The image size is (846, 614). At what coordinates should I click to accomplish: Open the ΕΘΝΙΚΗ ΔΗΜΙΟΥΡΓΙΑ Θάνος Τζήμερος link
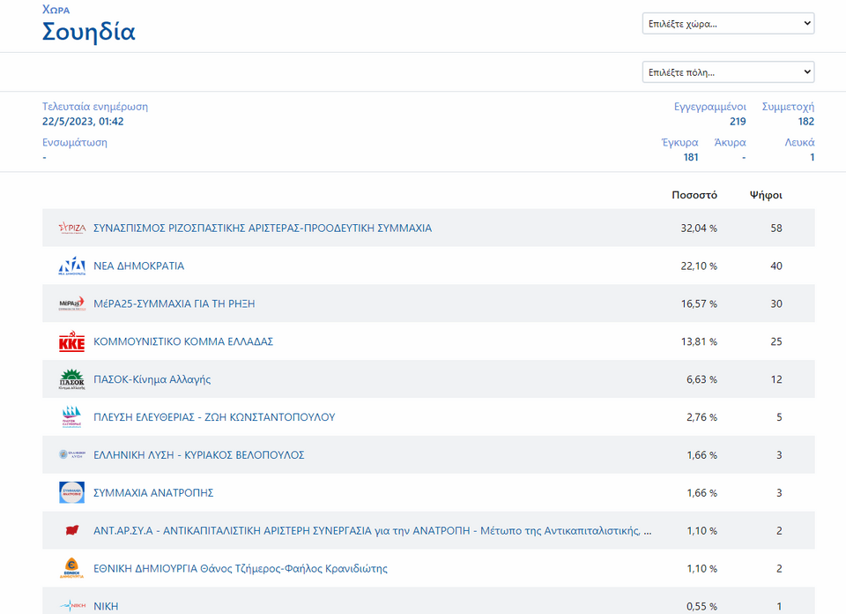click(x=241, y=568)
